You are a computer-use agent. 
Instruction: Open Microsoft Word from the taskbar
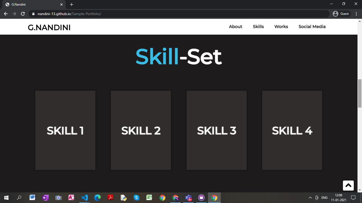(32, 198)
